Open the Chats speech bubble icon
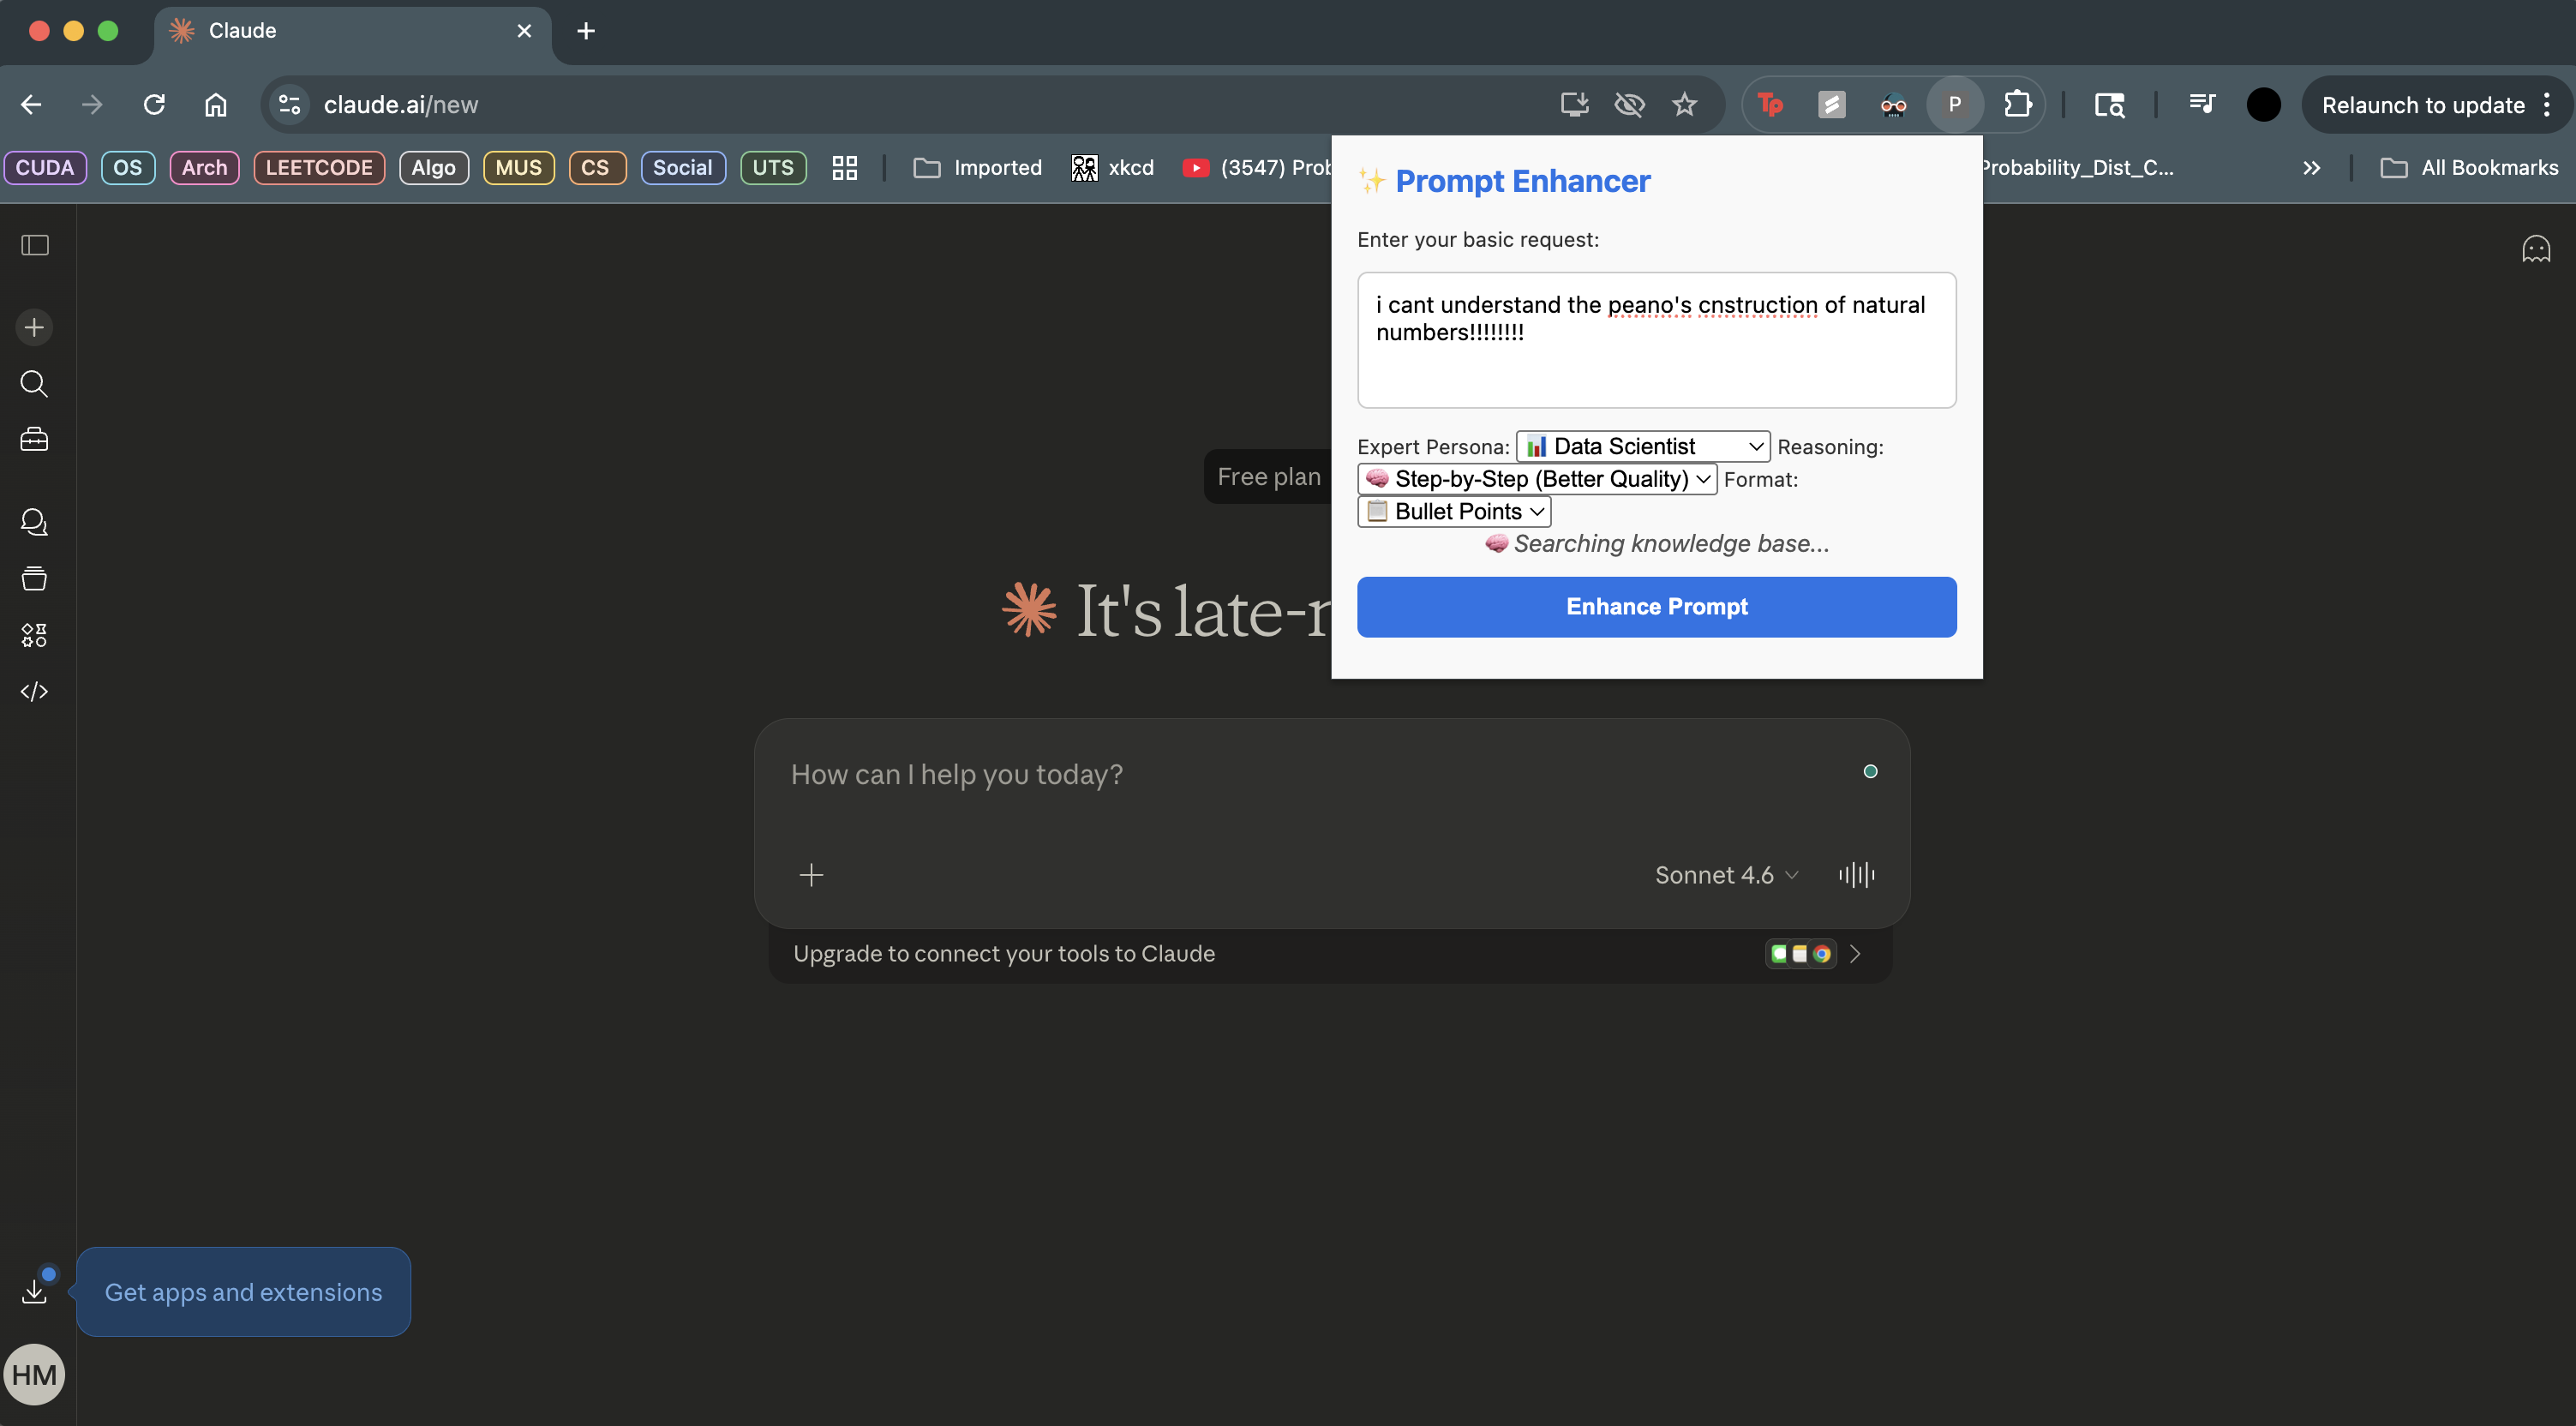Image resolution: width=2576 pixels, height=1426 pixels. (x=35, y=522)
